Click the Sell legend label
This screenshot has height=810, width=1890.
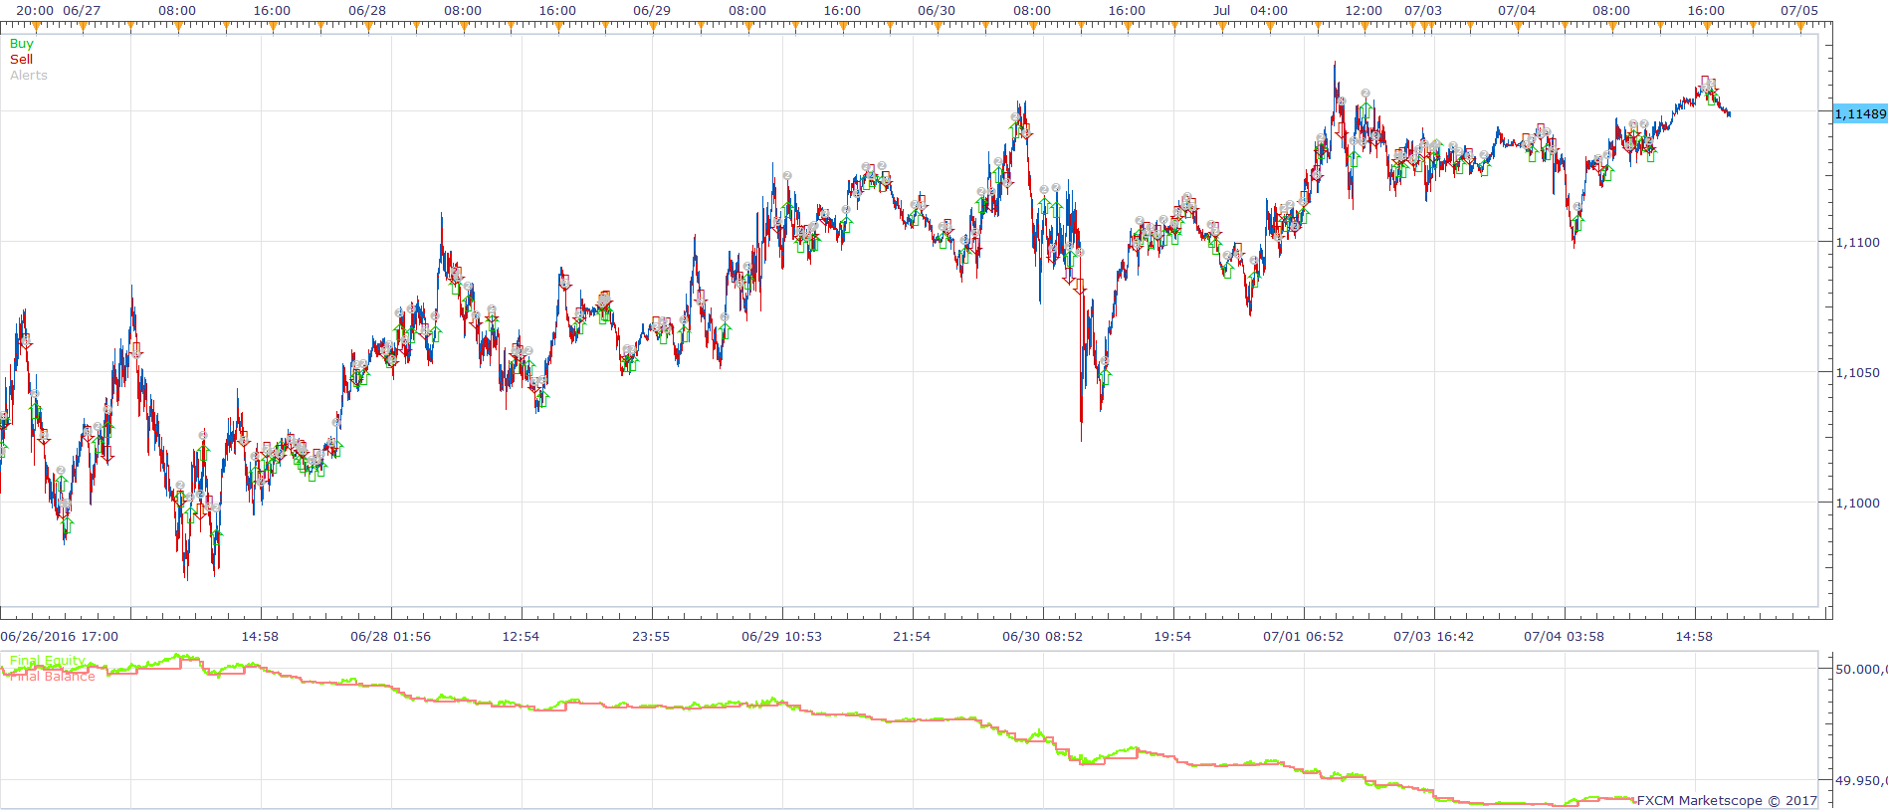pyautogui.click(x=21, y=60)
